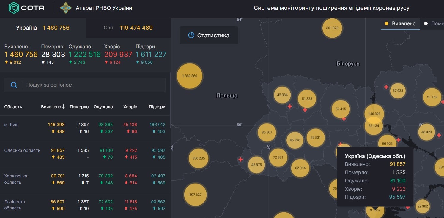Screen dimensions: 444x218
Task: Click the 1 889 360 bubble over Poland
Action: [x=190, y=76]
